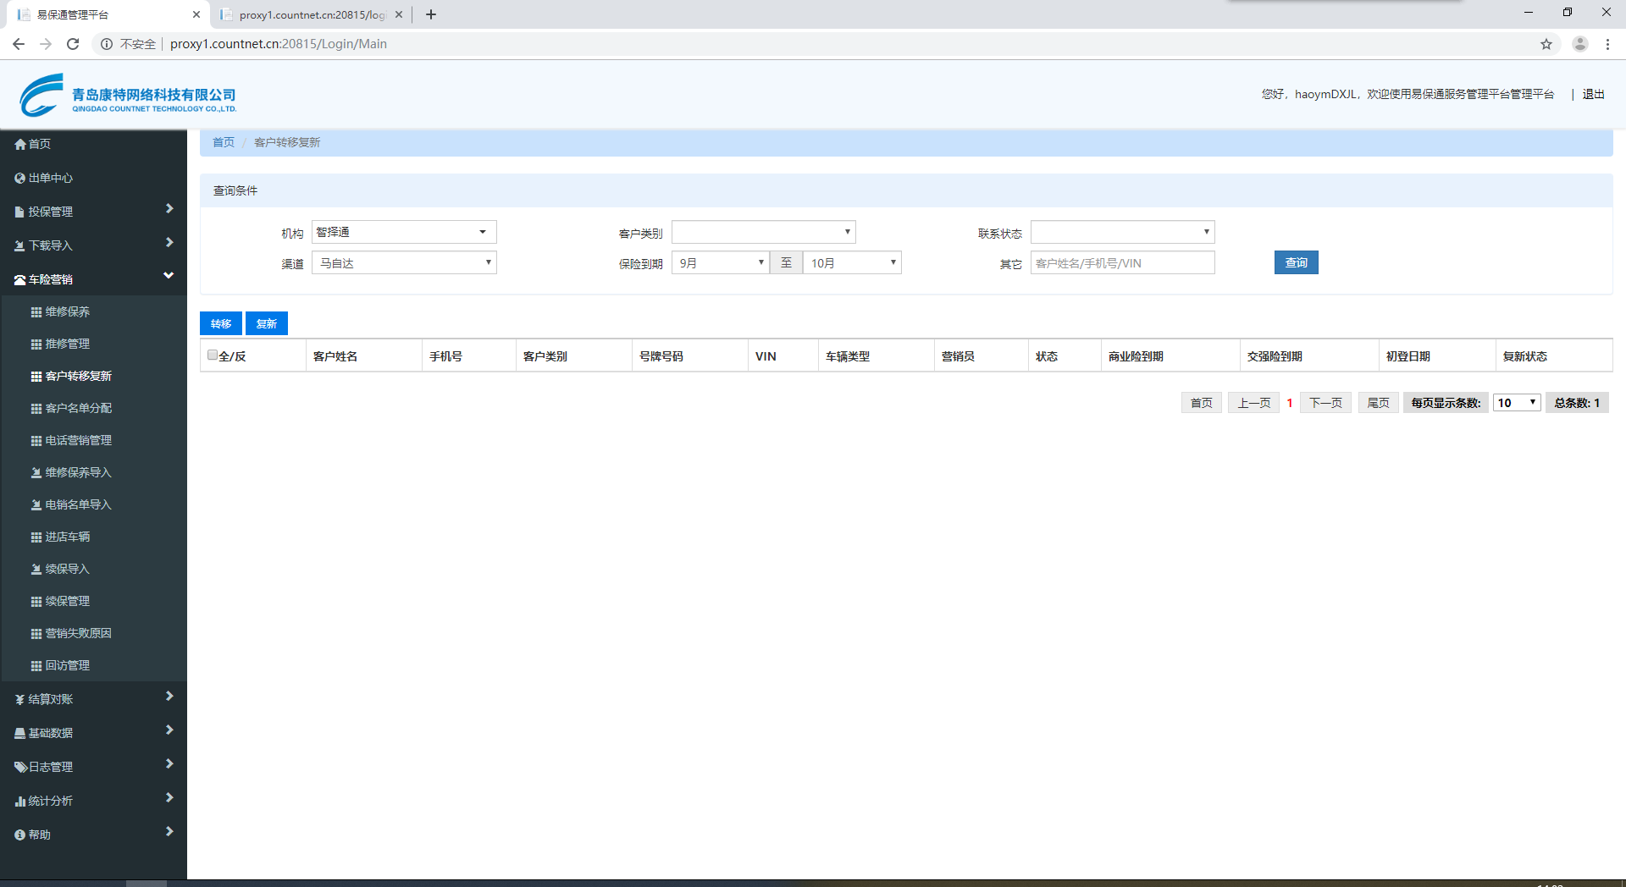Screen dimensions: 1626x887
Task: Click the database icon for 基础数据
Action: (20, 734)
